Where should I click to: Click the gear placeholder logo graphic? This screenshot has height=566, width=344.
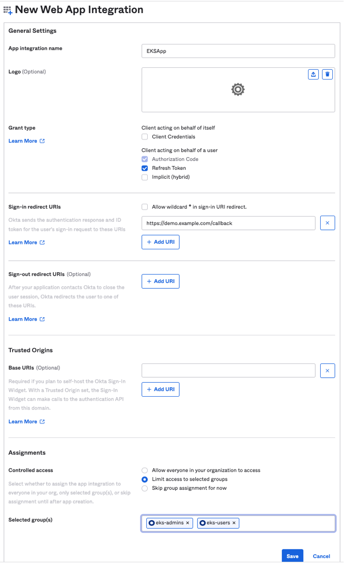pos(238,89)
